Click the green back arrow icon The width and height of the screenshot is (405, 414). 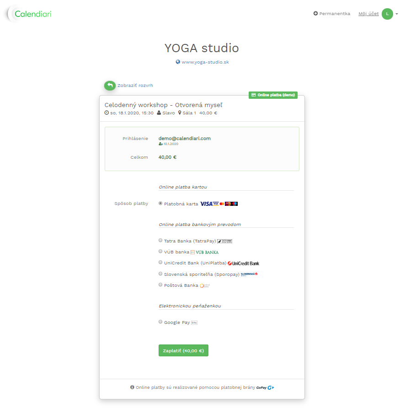pyautogui.click(x=110, y=86)
